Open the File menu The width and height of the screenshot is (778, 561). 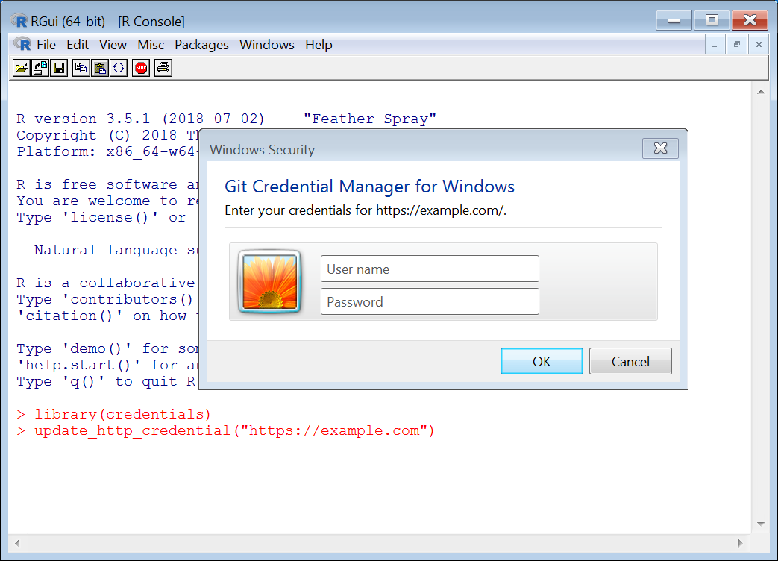[47, 44]
